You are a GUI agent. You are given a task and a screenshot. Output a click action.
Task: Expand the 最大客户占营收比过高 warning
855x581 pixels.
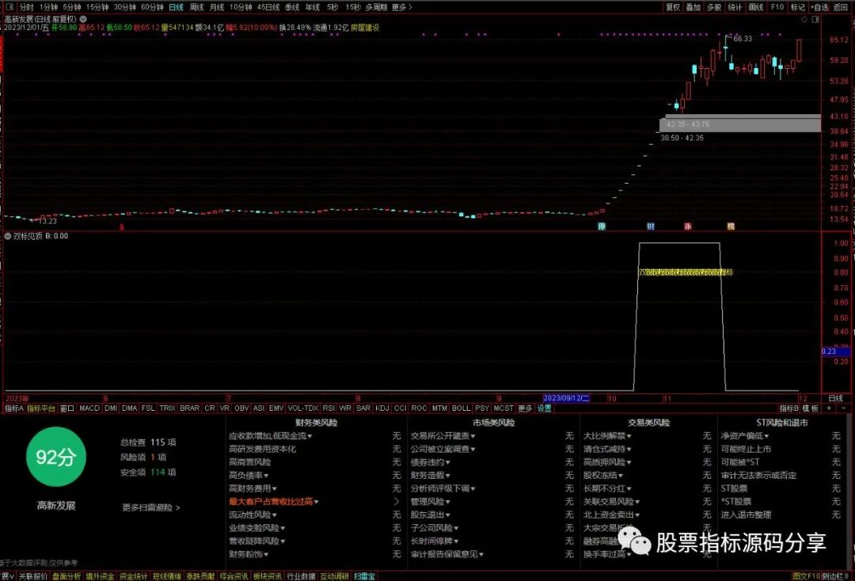[274, 501]
